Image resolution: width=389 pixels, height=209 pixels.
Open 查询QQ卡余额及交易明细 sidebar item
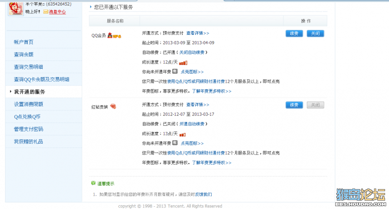(x=42, y=79)
